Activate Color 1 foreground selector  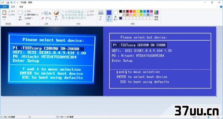click(x=109, y=16)
